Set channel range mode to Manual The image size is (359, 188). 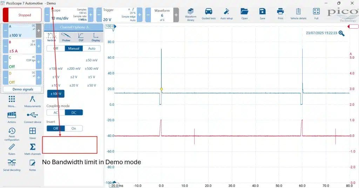point(74,48)
